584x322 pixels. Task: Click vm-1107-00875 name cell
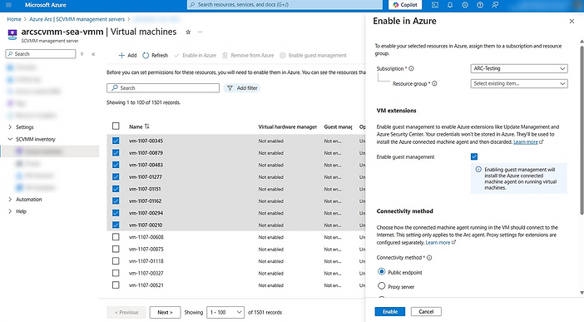146,249
